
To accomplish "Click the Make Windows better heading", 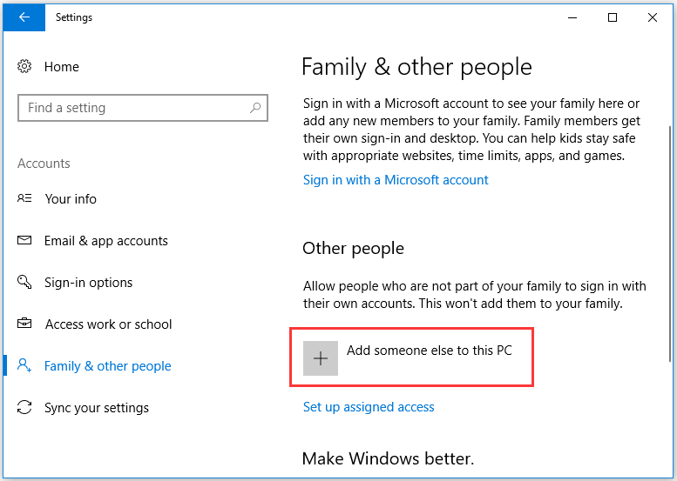I will tap(388, 458).
